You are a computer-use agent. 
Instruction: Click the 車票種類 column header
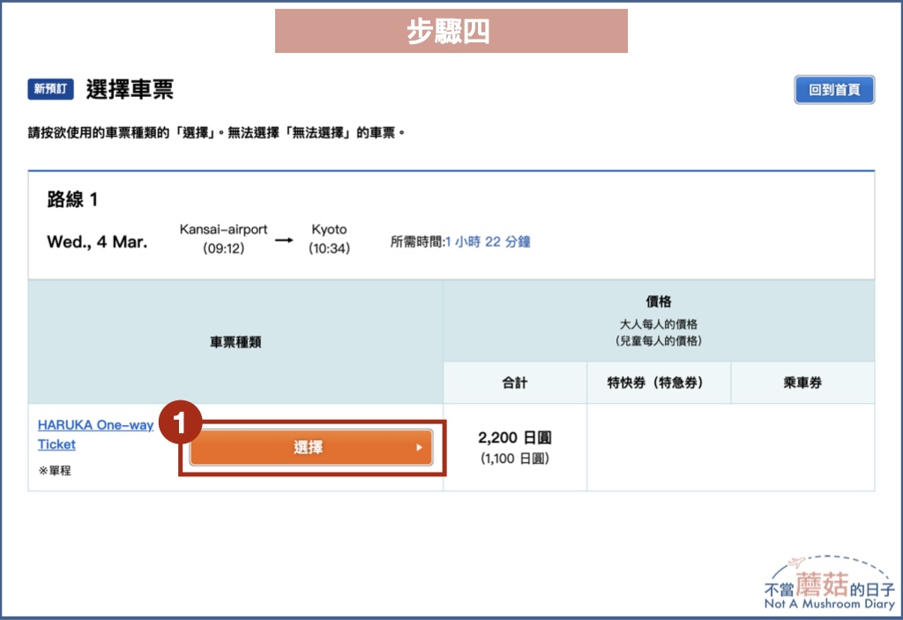coord(235,342)
